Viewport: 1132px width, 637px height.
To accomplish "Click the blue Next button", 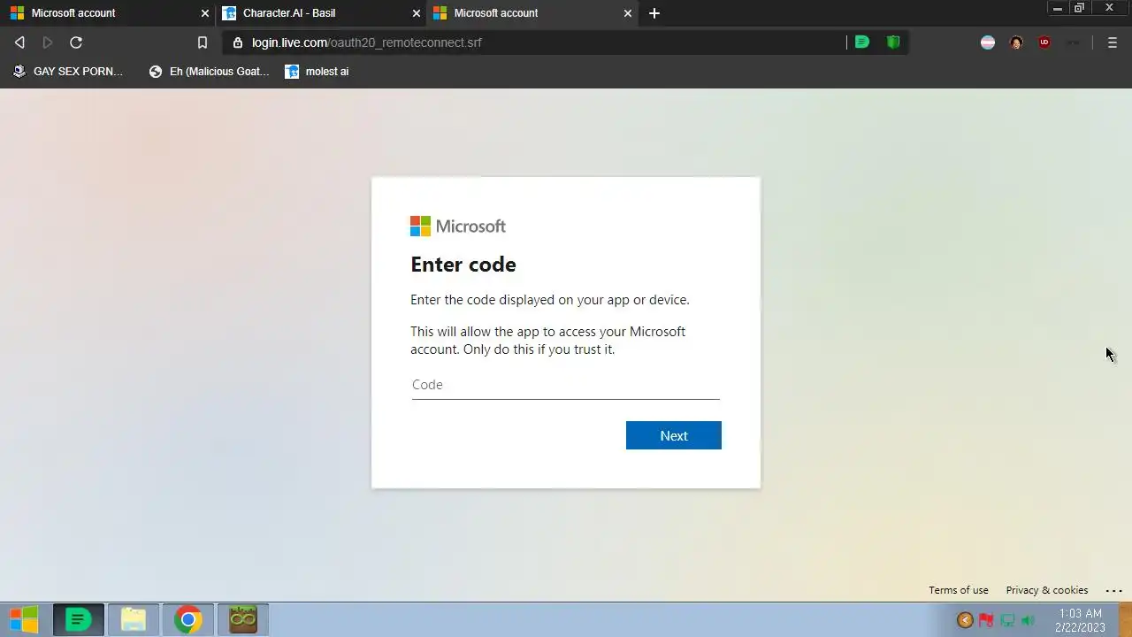I will 674,435.
